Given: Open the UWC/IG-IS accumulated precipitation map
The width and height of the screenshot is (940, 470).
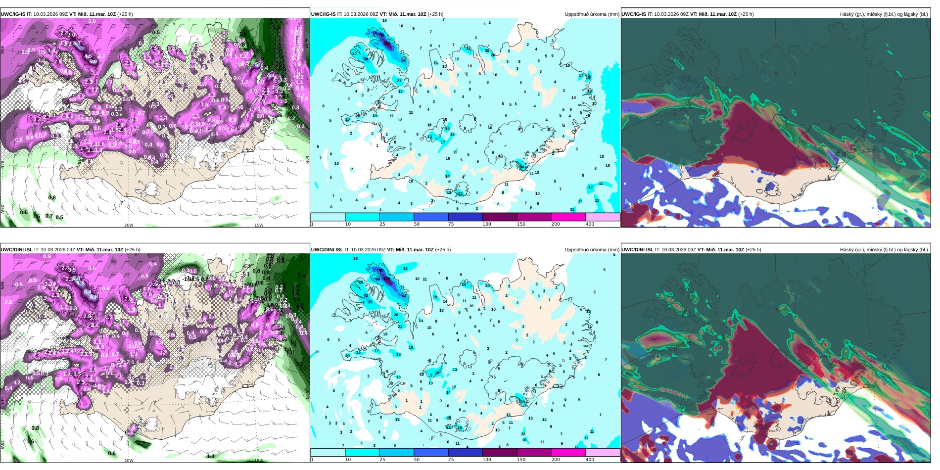Looking at the screenshot, I should click(465, 116).
